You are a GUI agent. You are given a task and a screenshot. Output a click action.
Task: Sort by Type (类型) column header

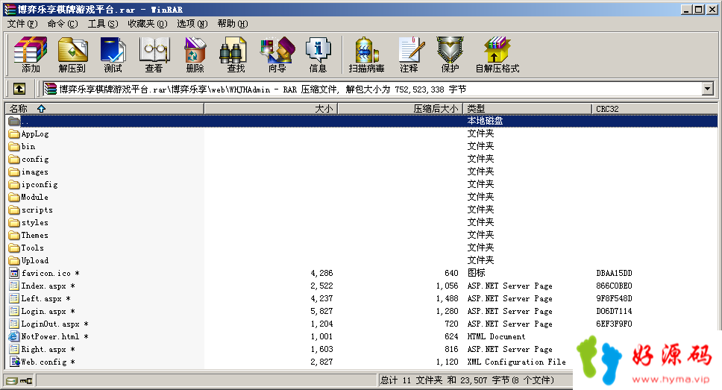(527, 109)
